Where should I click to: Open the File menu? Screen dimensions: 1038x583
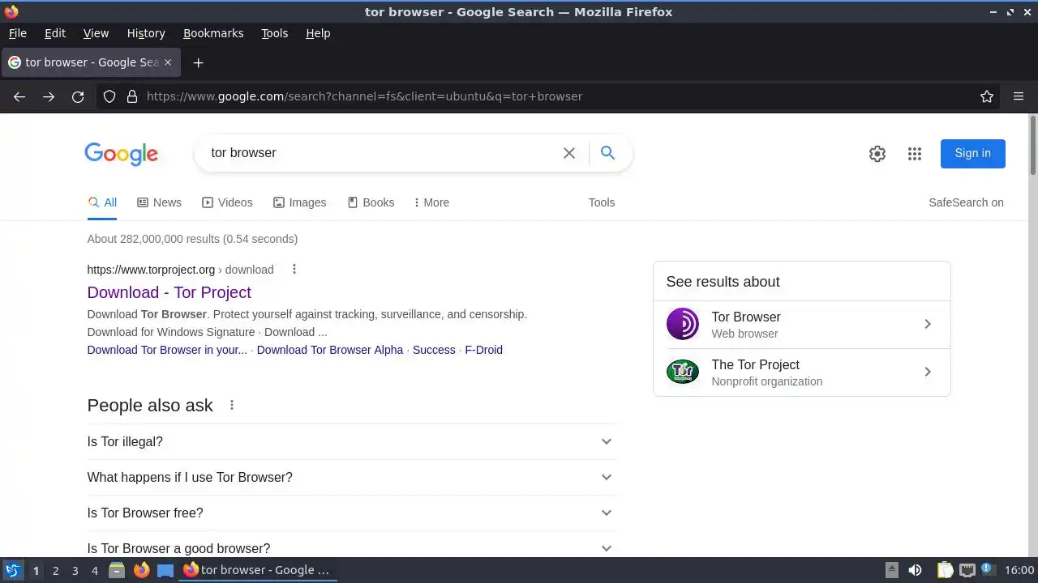pos(17,33)
